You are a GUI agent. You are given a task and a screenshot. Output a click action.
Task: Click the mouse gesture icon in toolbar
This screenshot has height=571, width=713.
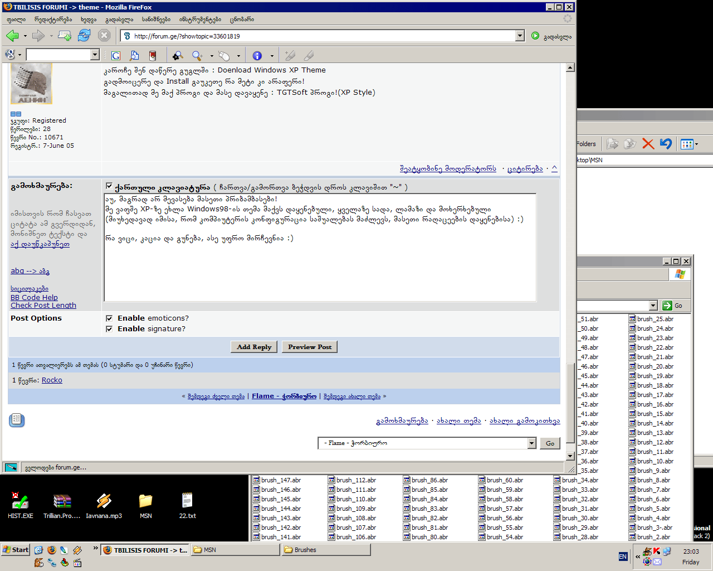pyautogui.click(x=224, y=55)
